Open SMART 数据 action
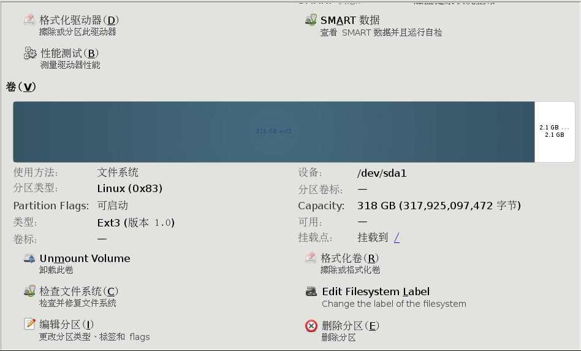Screen dimensions: 581x351 [x=350, y=20]
